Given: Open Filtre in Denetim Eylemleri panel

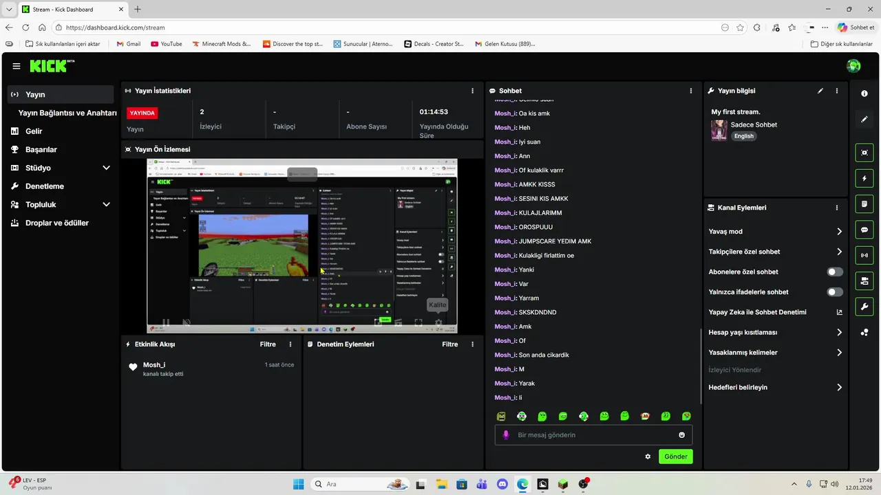Looking at the screenshot, I should coord(449,344).
